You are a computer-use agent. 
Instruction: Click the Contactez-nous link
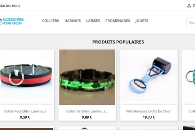10,6
